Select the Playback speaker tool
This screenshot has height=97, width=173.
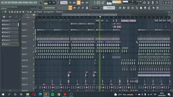click(x=31, y=12)
